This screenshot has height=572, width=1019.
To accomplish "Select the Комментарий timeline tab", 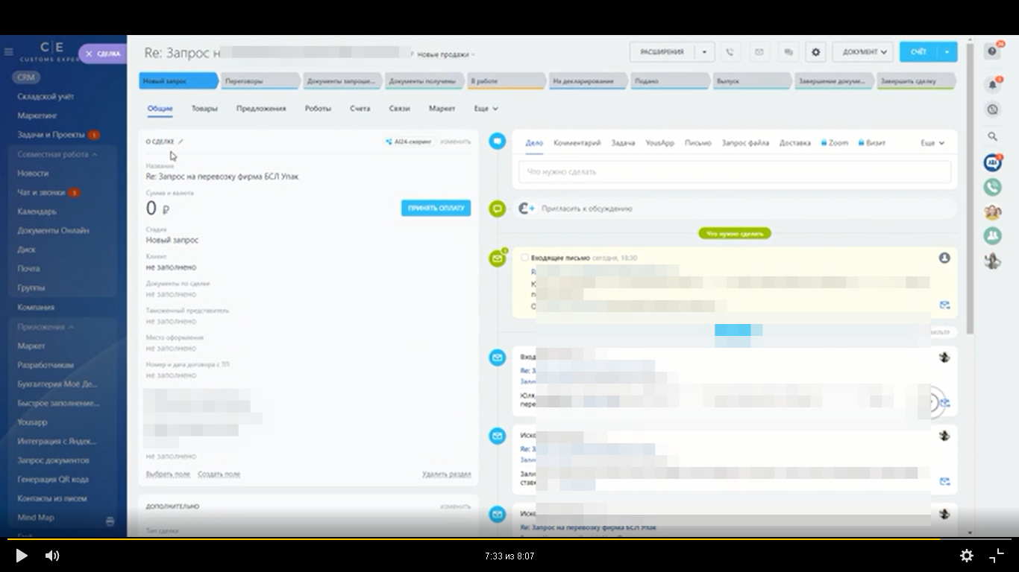I will pos(577,143).
